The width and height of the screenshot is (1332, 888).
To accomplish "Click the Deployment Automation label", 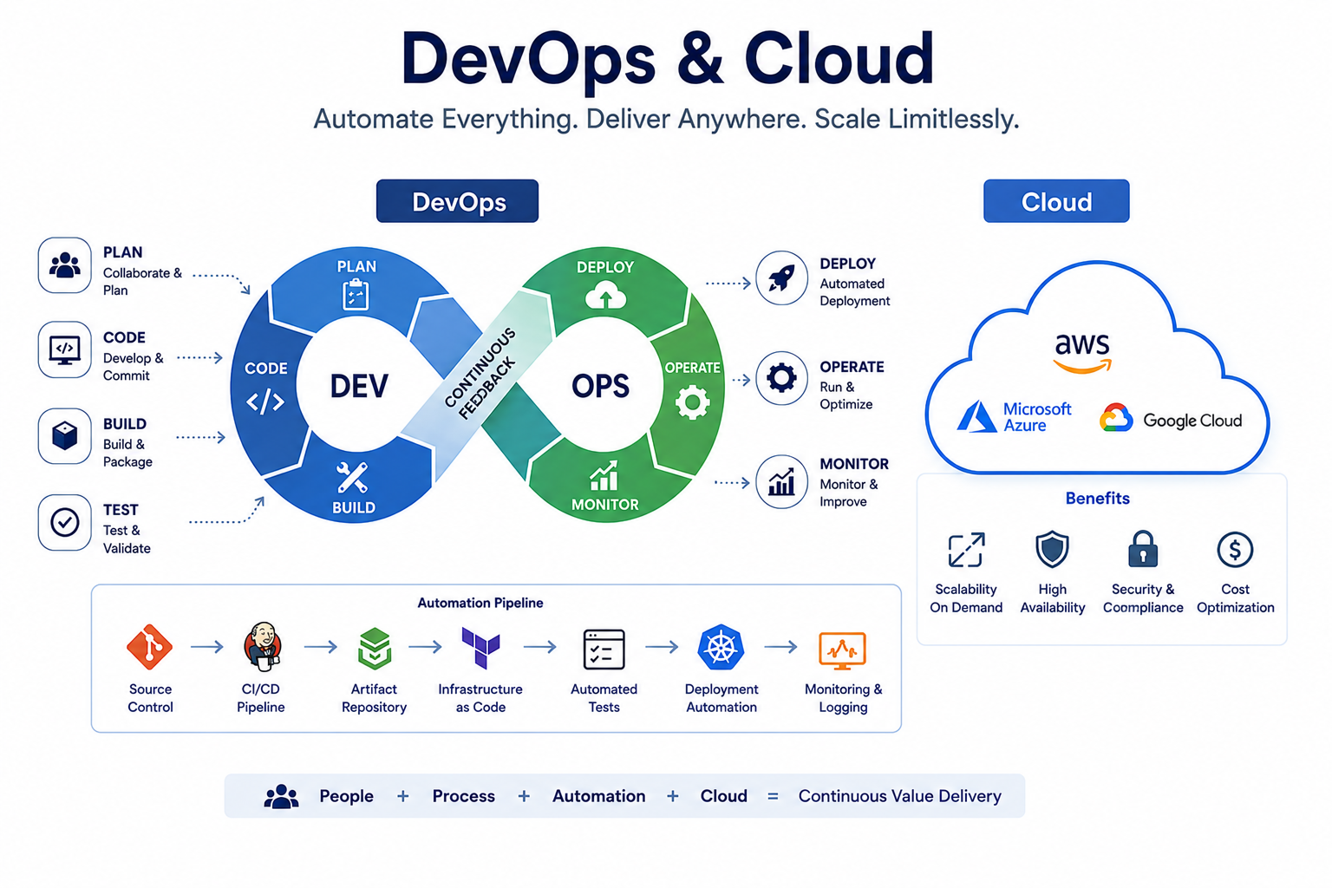I will pos(721,698).
